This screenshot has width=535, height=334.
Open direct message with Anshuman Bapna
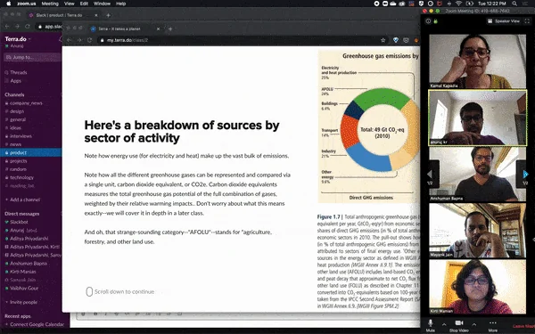29,264
